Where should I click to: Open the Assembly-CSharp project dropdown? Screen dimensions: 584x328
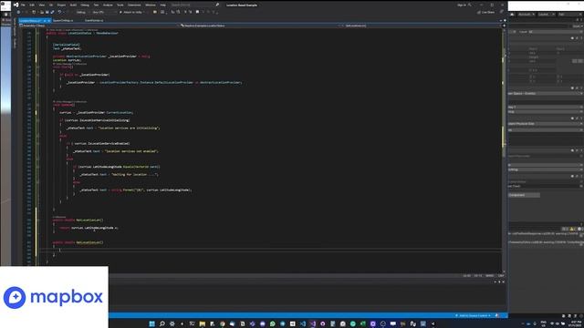tap(99, 26)
